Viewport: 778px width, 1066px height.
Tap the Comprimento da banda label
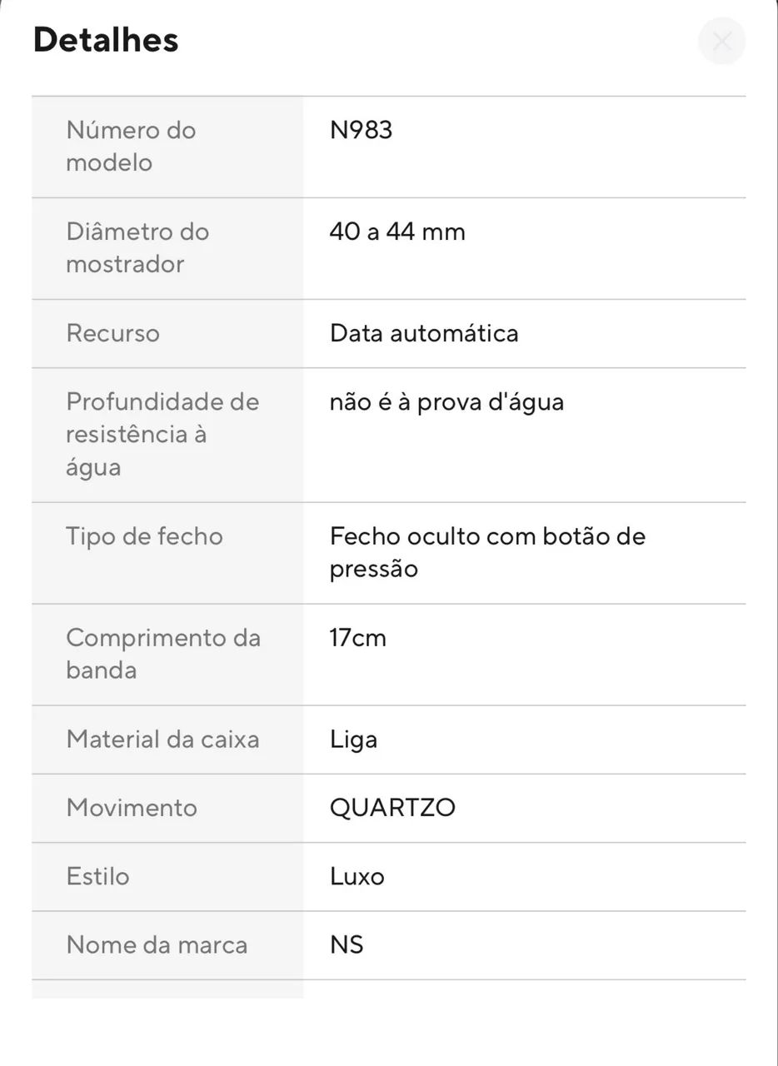[x=163, y=655]
